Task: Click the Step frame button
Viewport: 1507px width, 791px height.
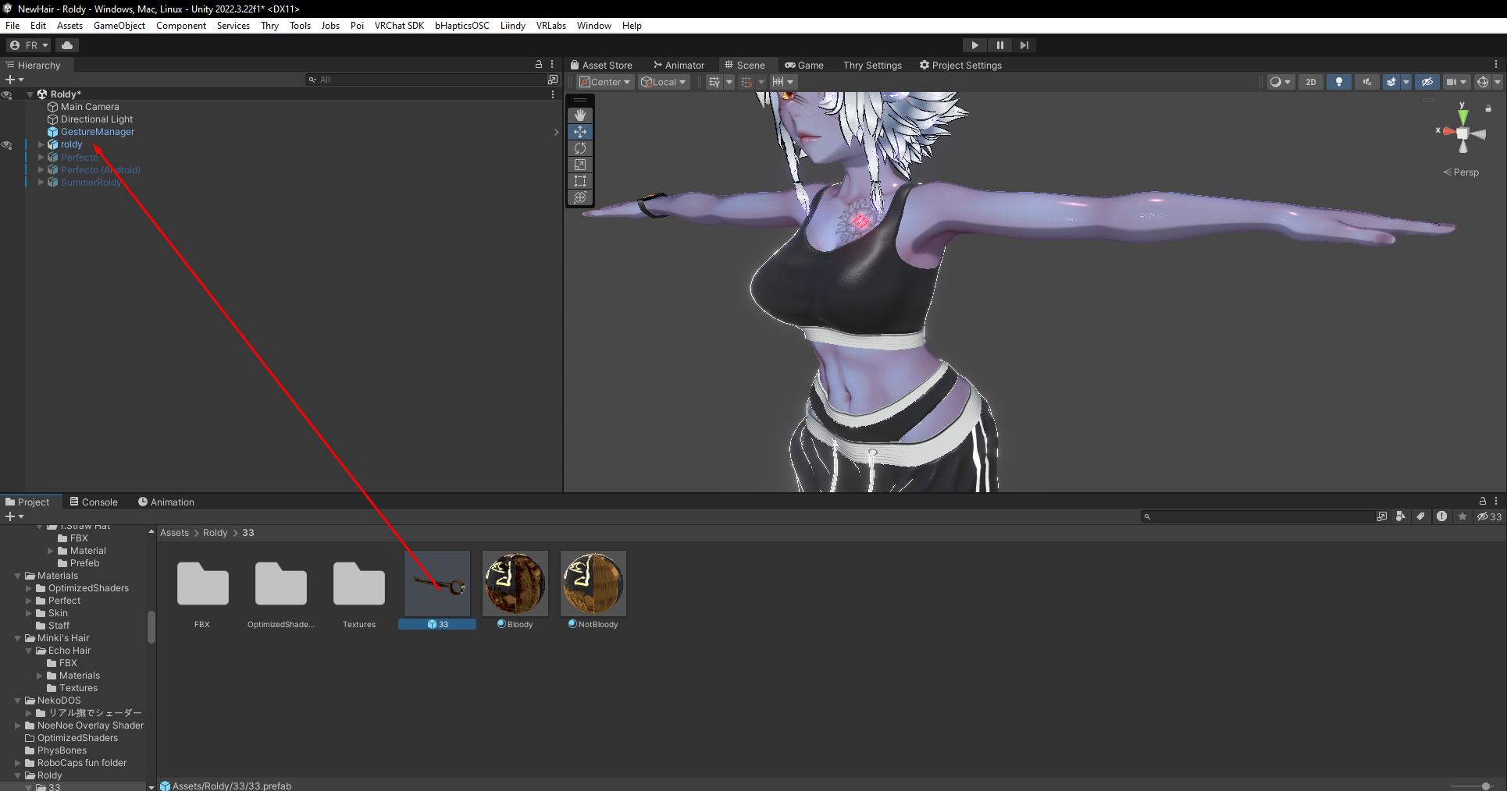Action: pyautogui.click(x=1024, y=45)
